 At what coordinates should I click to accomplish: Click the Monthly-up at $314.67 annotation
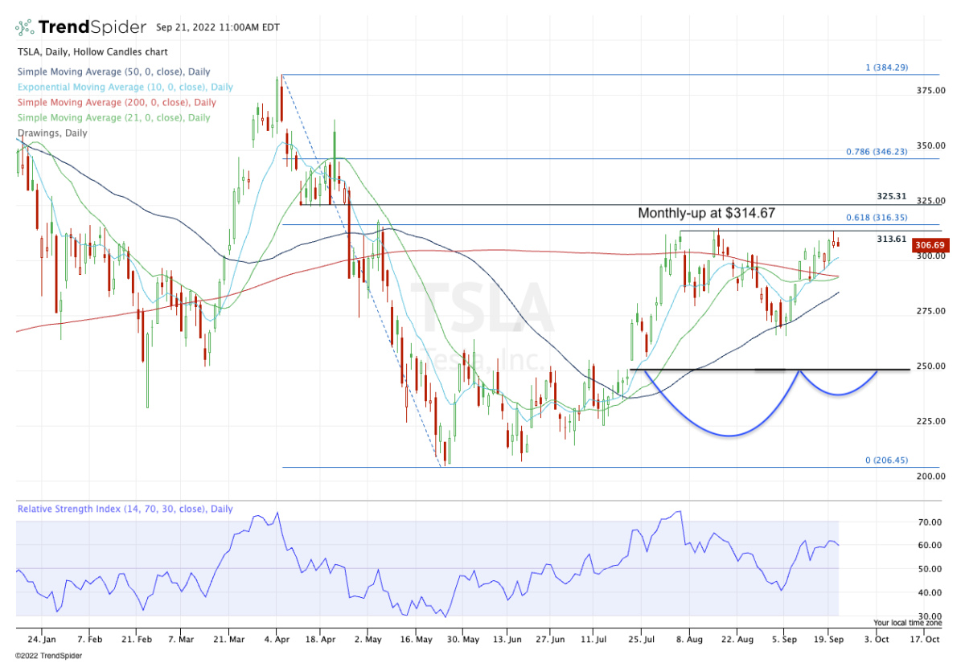pos(706,213)
